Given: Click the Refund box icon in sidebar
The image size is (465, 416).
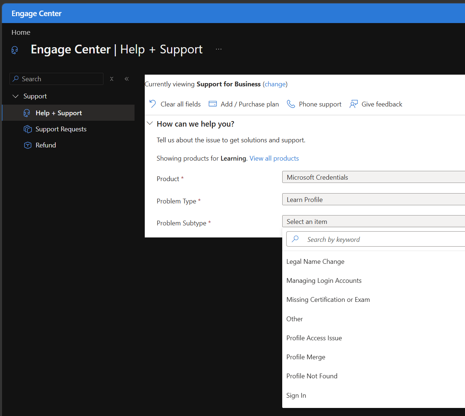Looking at the screenshot, I should [x=28, y=145].
